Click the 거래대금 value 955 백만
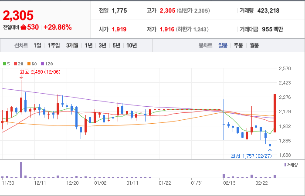Screen dimensions: 305x196 [x=272, y=29]
